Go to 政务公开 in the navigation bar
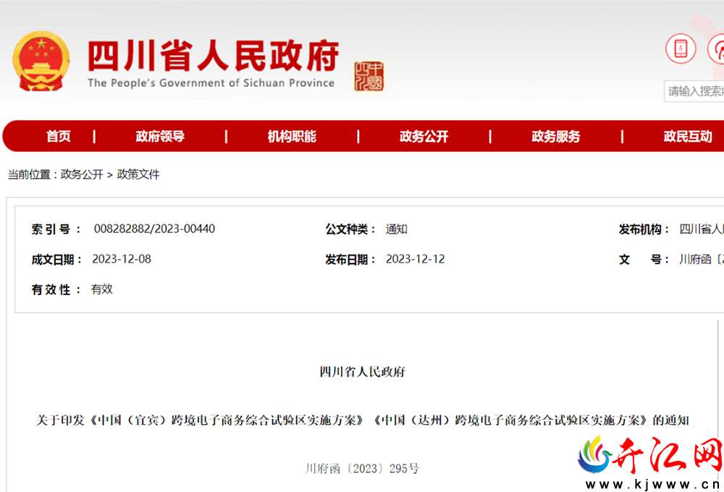The height and width of the screenshot is (492, 724). (x=424, y=136)
